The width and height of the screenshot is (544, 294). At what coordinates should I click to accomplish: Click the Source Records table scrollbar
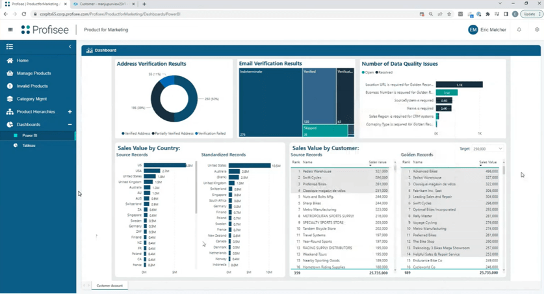[395, 168]
